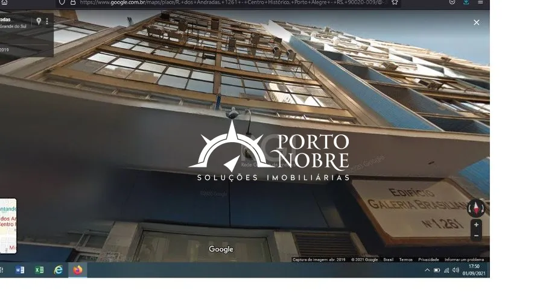This screenshot has height=301, width=537.
Task: Click the Firefox home icon
Action: click(x=4, y=2)
